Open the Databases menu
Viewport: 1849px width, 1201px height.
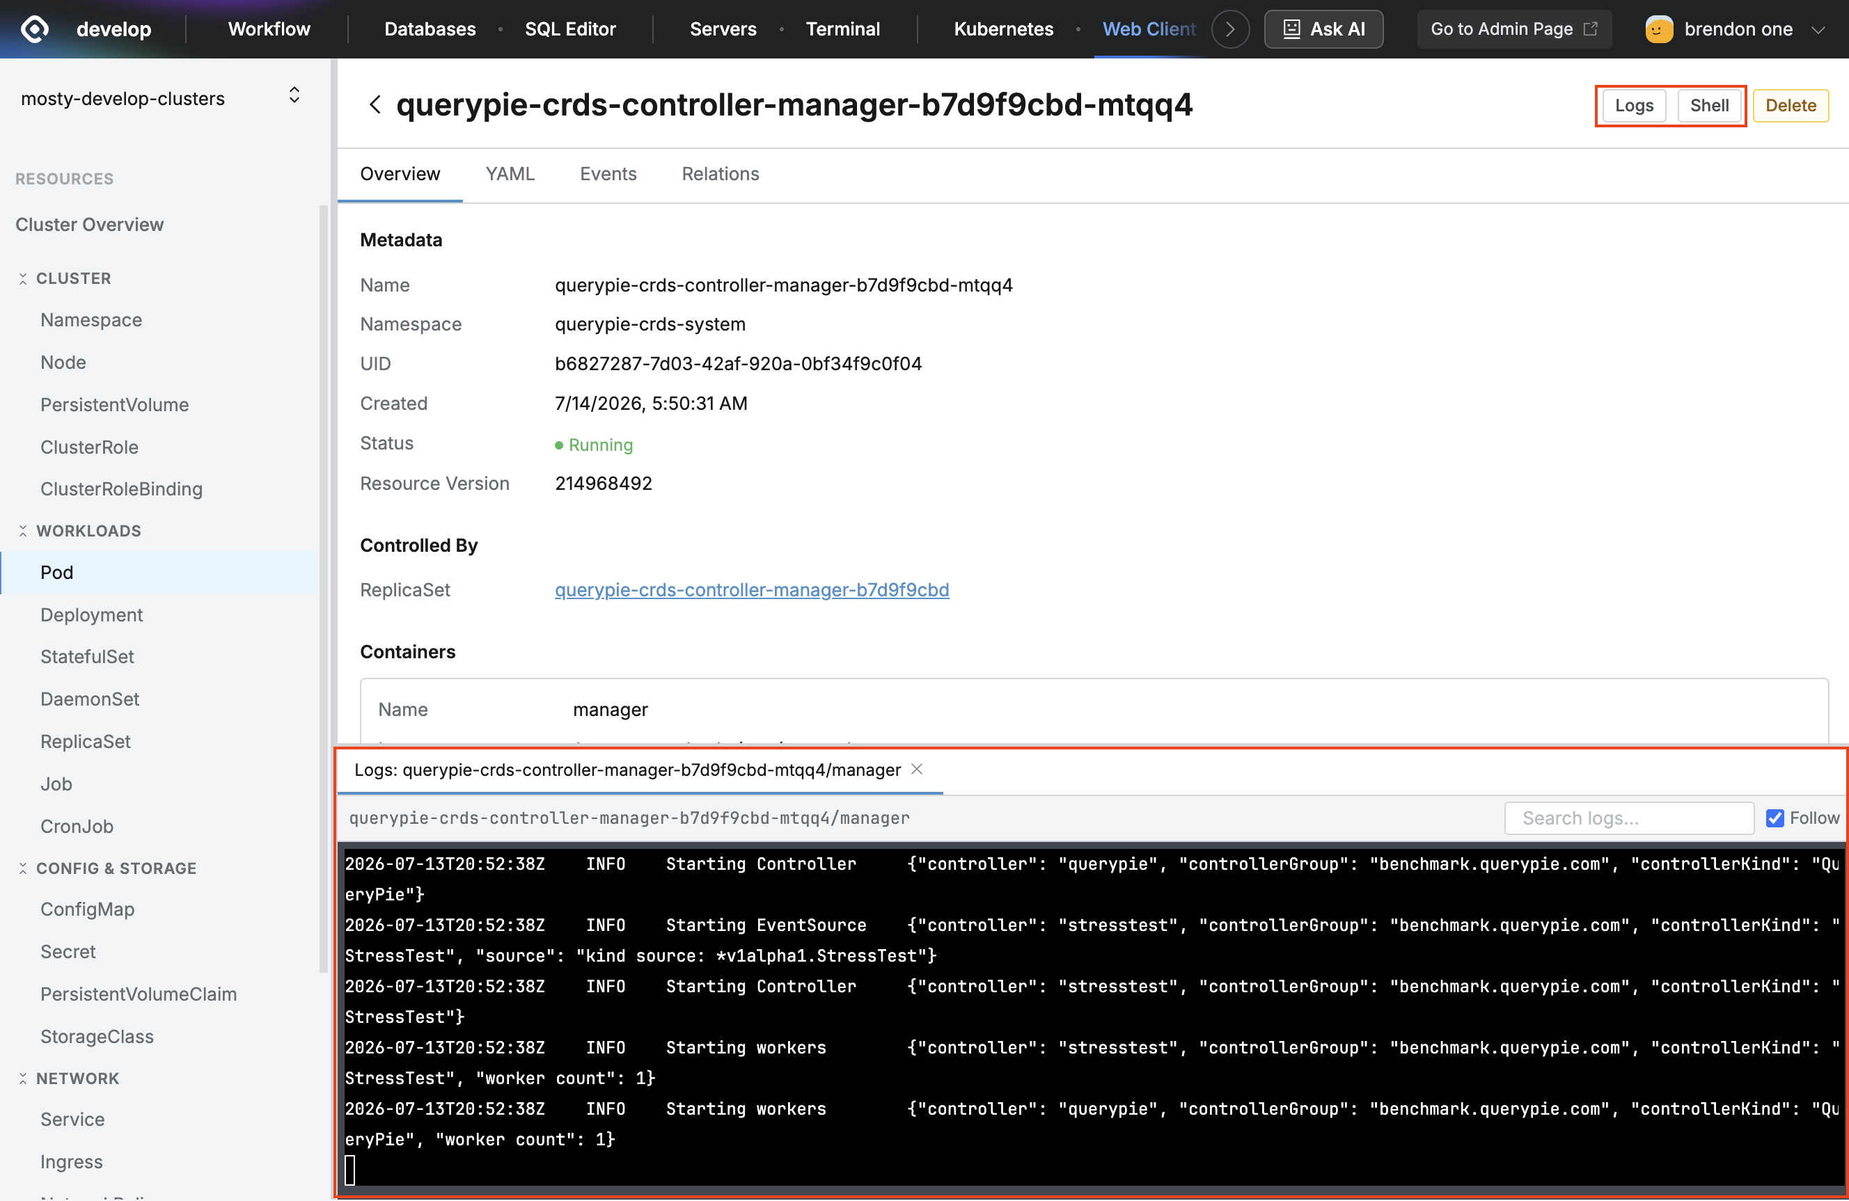pyautogui.click(x=430, y=29)
